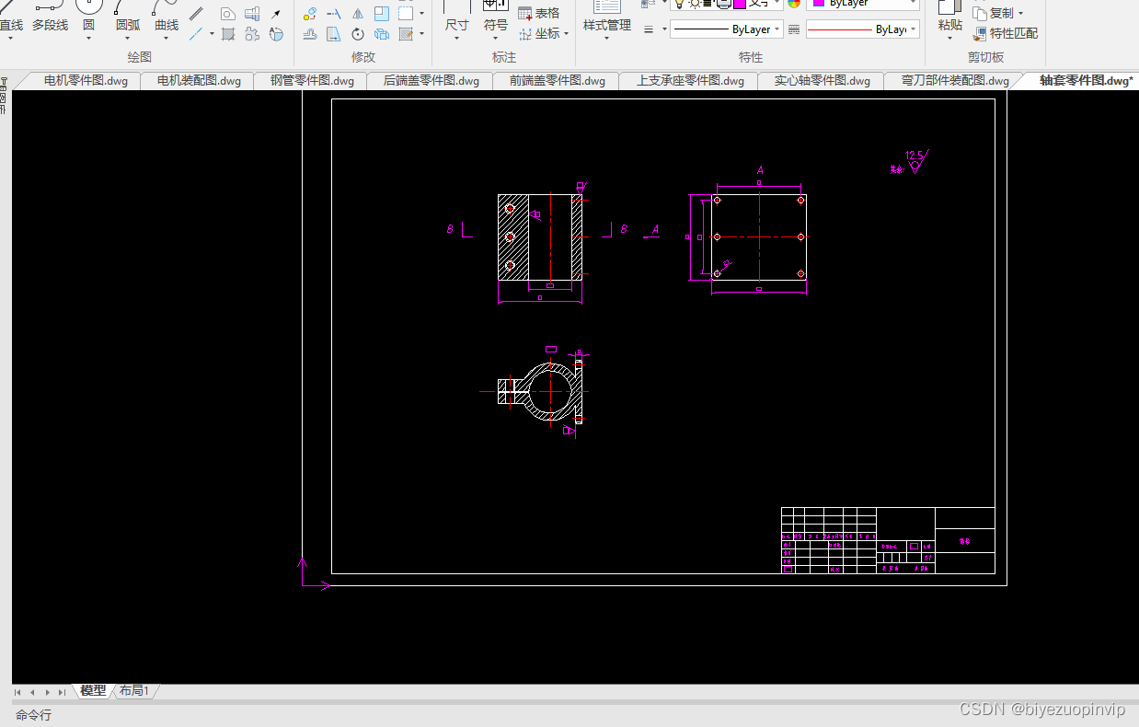Click the 特性匹配 match properties button
Viewport: 1139px width, 727px height.
coord(1006,33)
